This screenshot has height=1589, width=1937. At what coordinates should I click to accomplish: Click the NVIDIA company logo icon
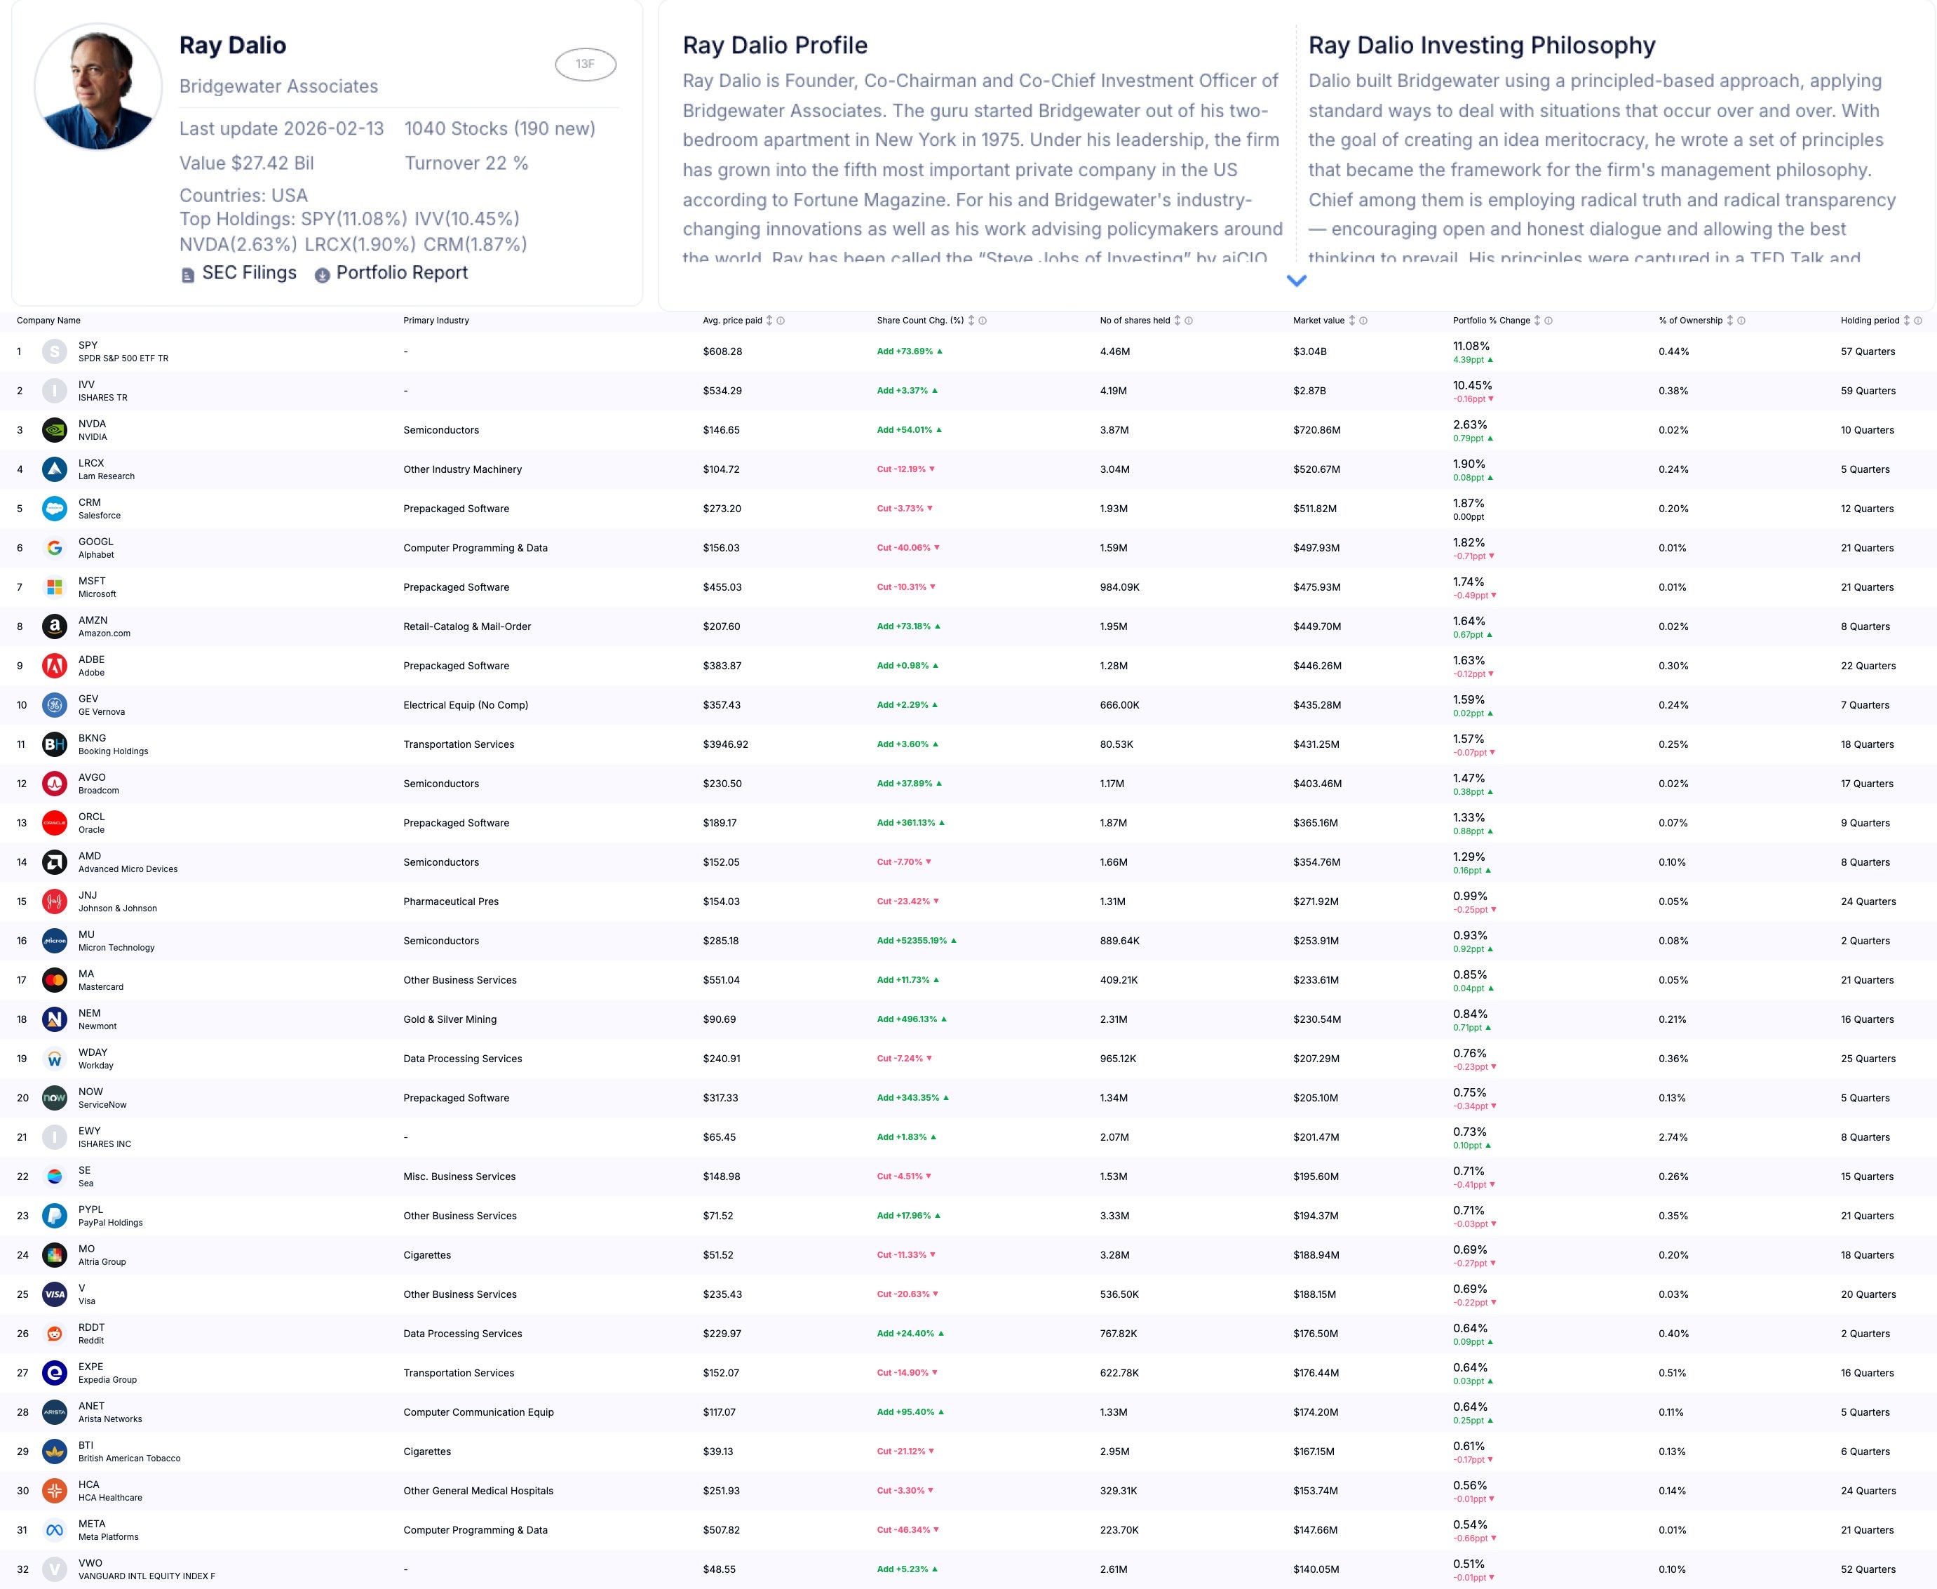(x=55, y=430)
